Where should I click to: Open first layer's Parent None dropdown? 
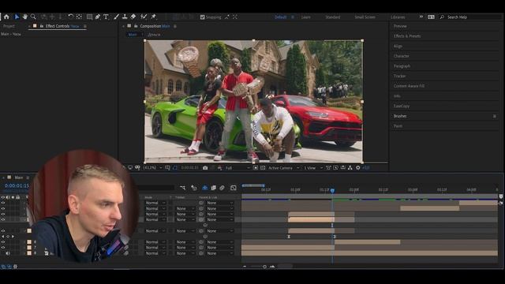click(x=219, y=203)
